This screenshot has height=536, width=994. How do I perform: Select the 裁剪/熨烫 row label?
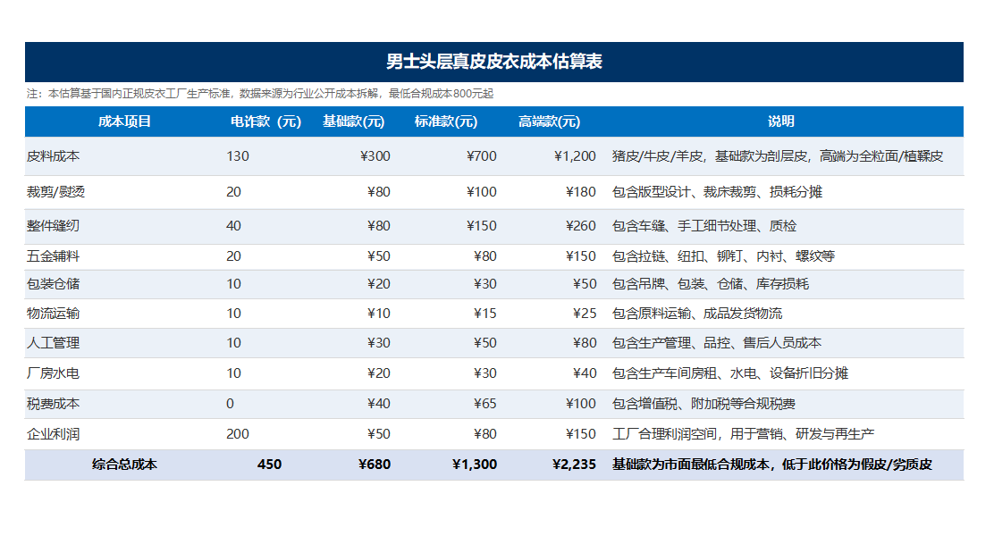tap(55, 192)
